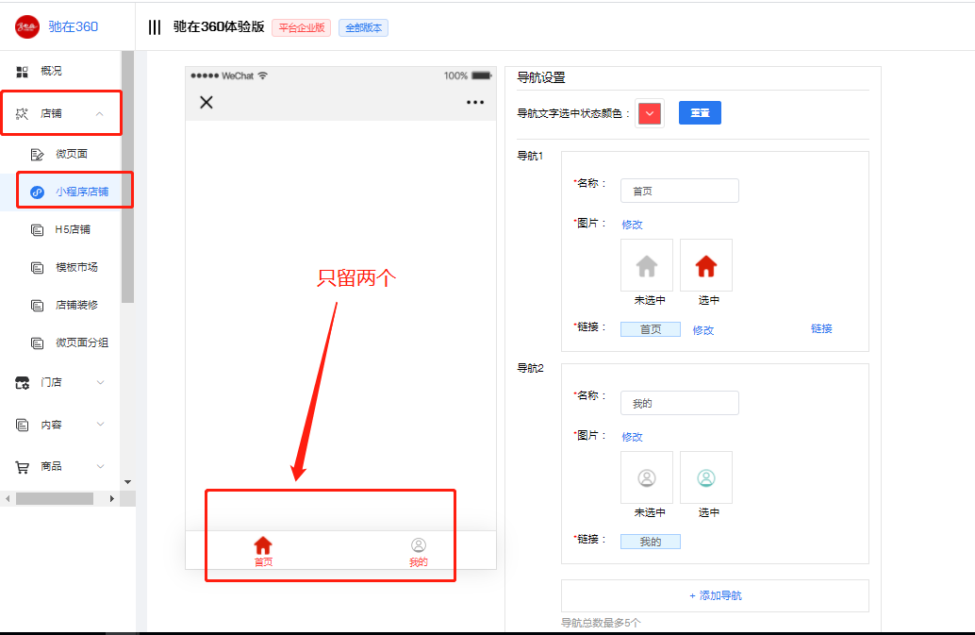The image size is (975, 635).
Task: Click the 链接 link in 导航1
Action: (x=821, y=328)
